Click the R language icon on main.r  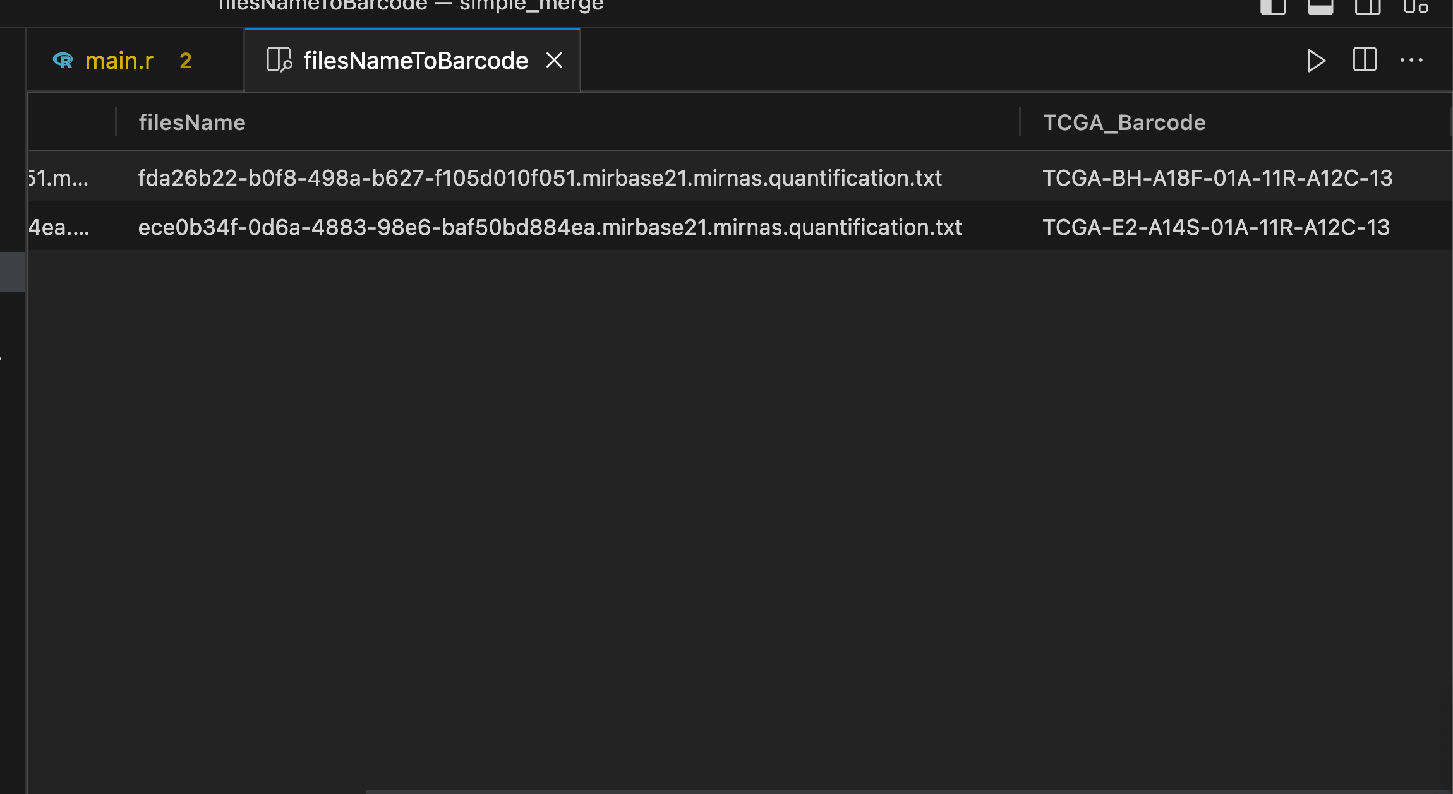coord(63,61)
